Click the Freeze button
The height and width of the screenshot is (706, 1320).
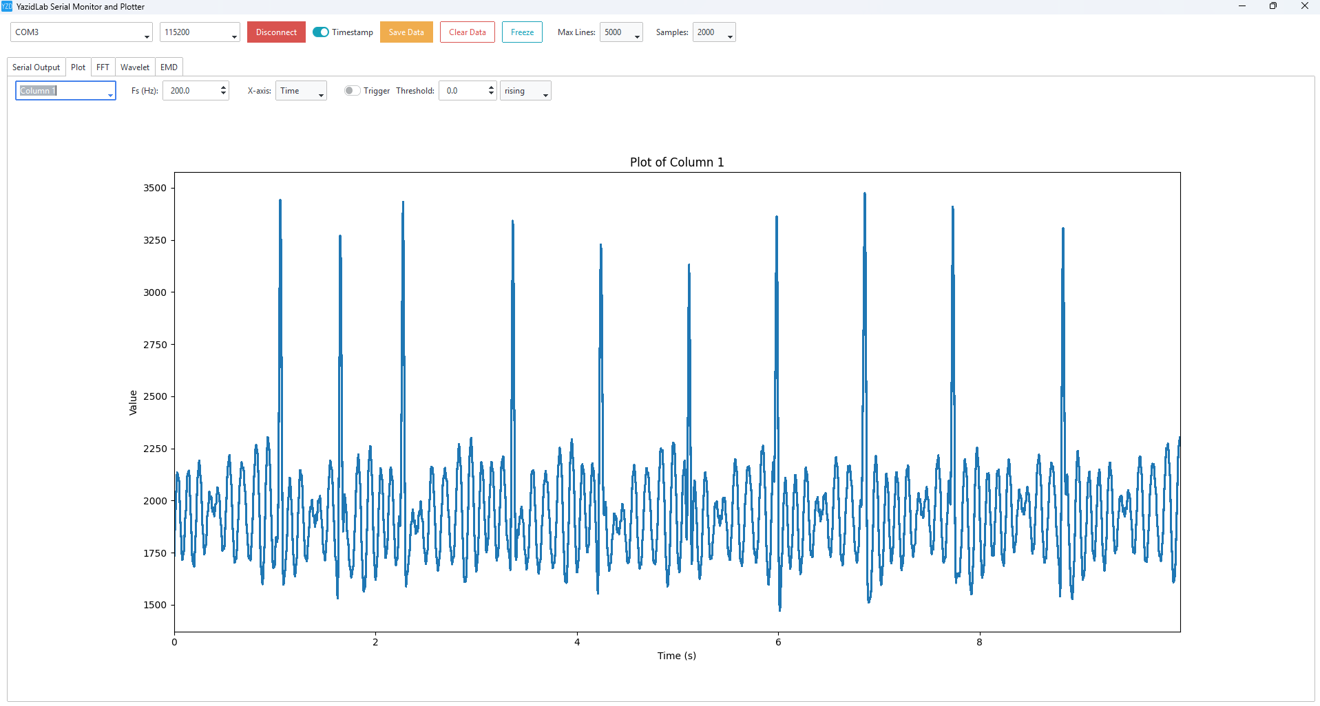click(x=522, y=32)
